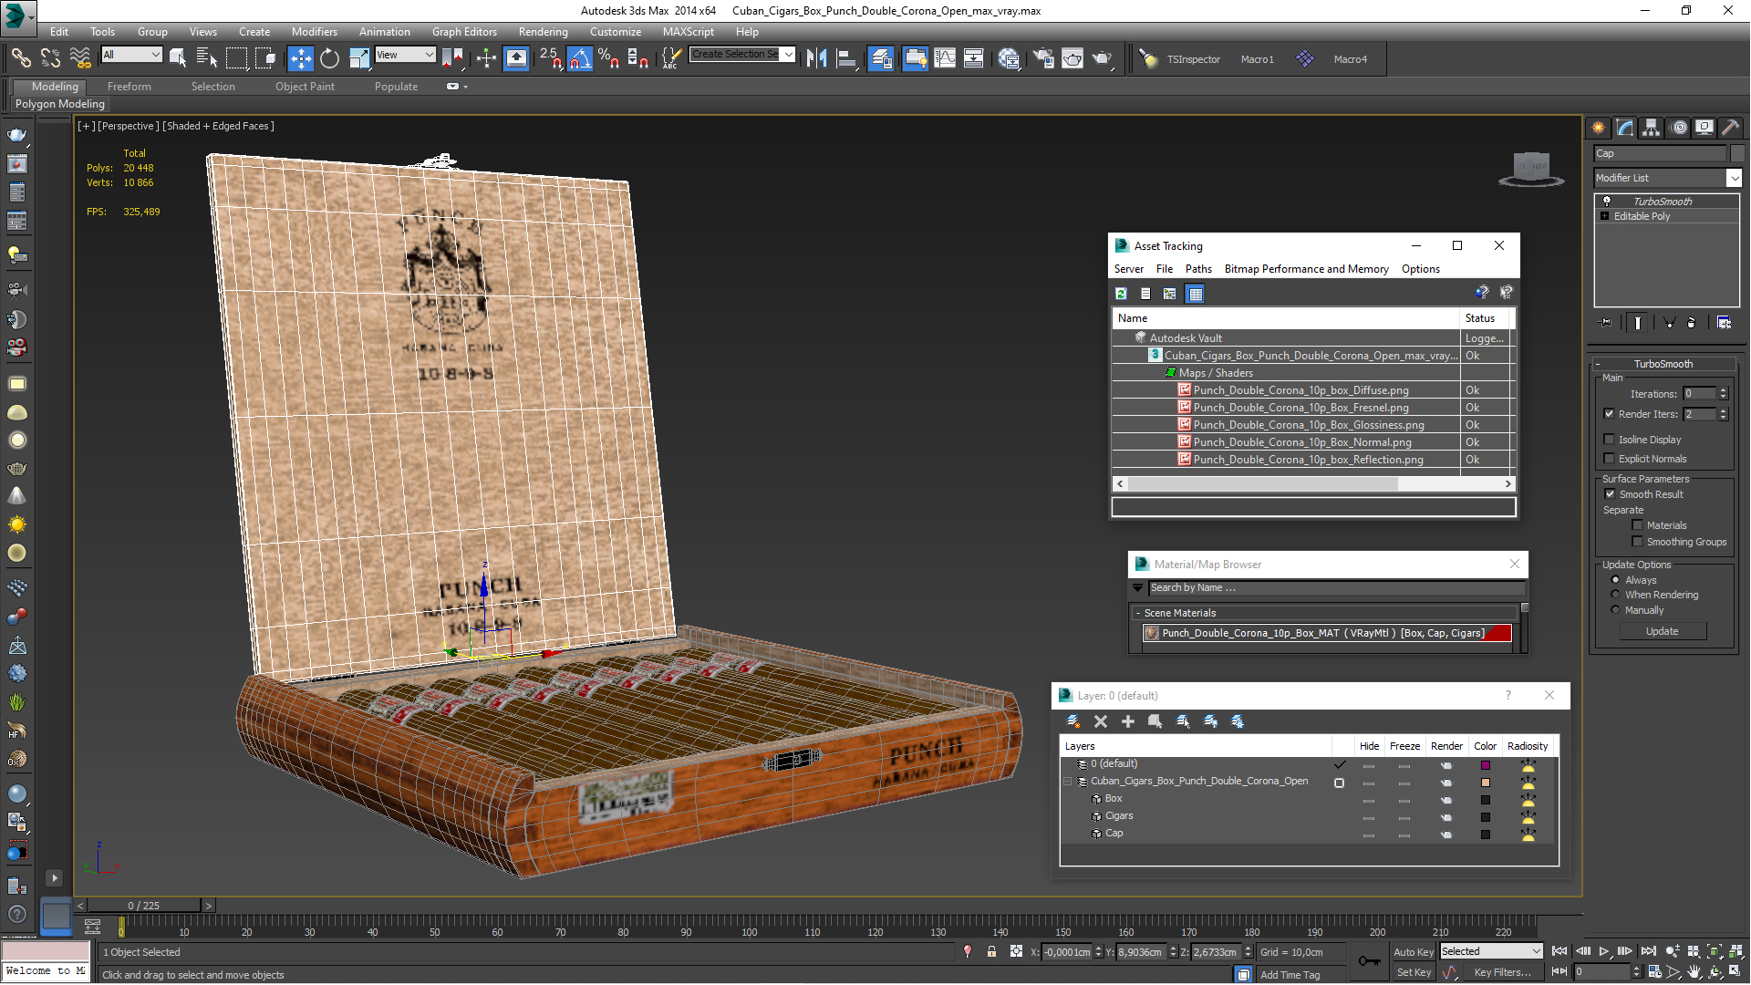
Task: Open the Create command panel tab
Action: click(1599, 128)
